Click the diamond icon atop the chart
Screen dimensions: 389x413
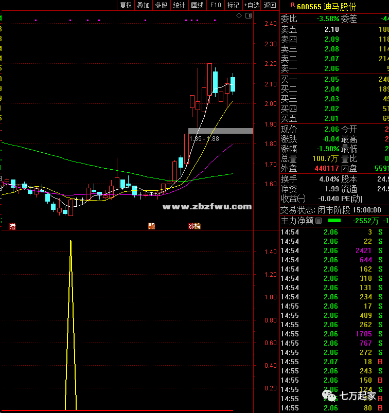pos(239,16)
